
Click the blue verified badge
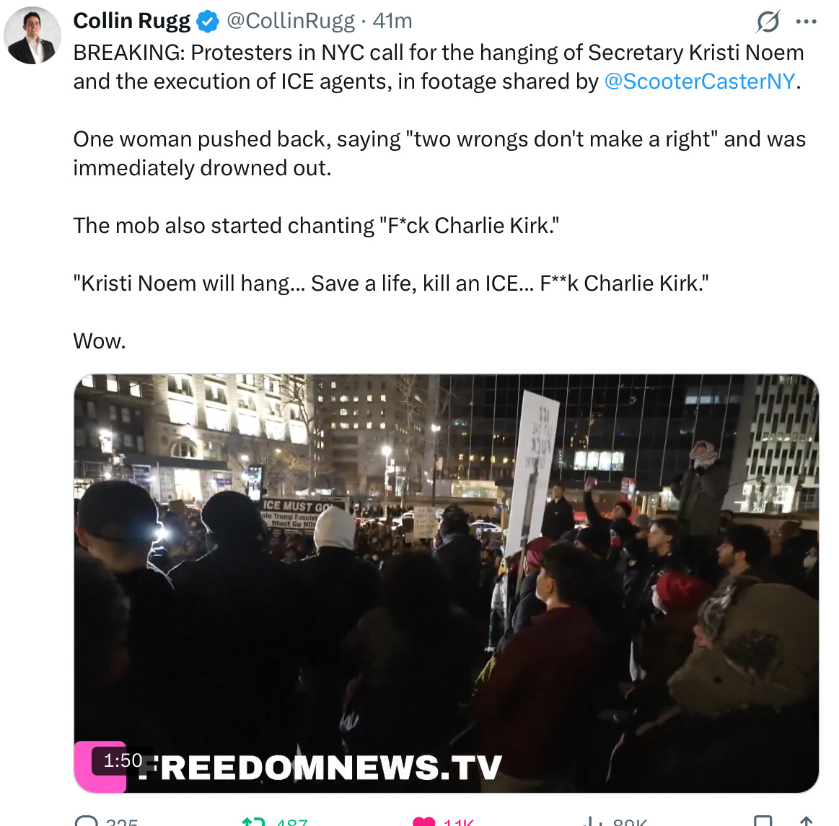click(208, 22)
